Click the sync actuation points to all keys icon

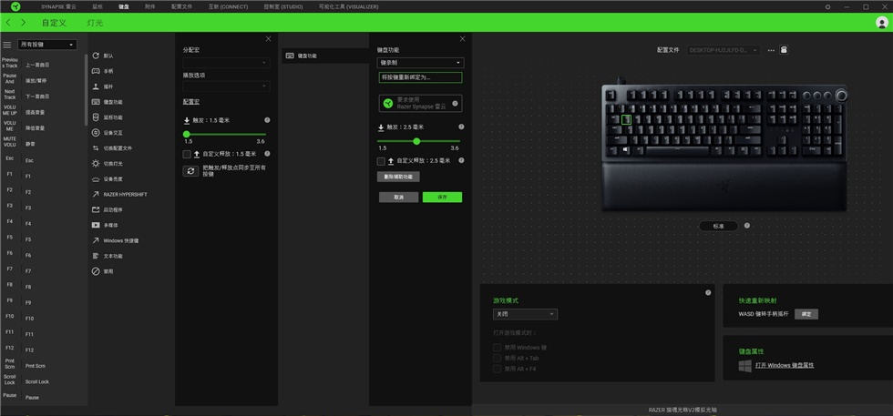(x=190, y=171)
